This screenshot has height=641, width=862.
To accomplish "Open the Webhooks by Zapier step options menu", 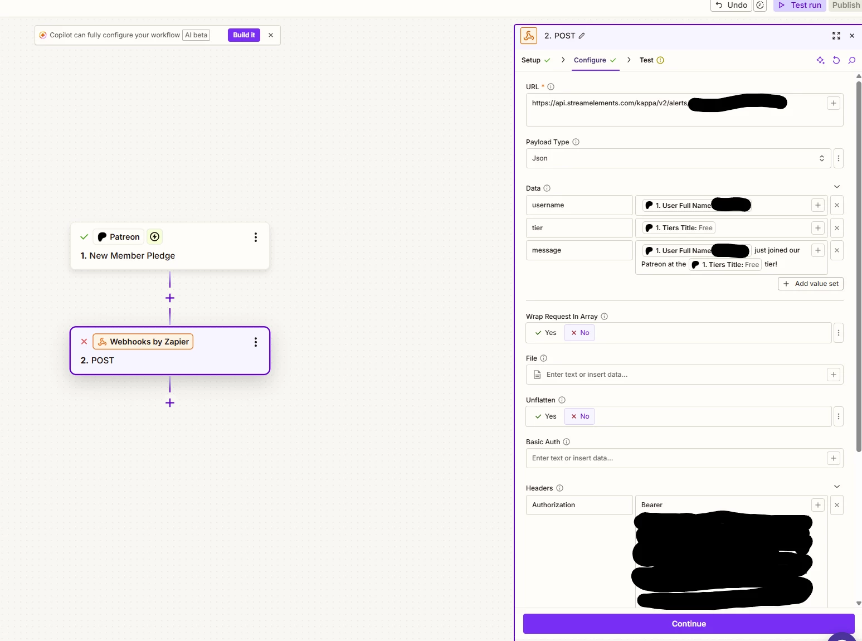I will pyautogui.click(x=256, y=342).
